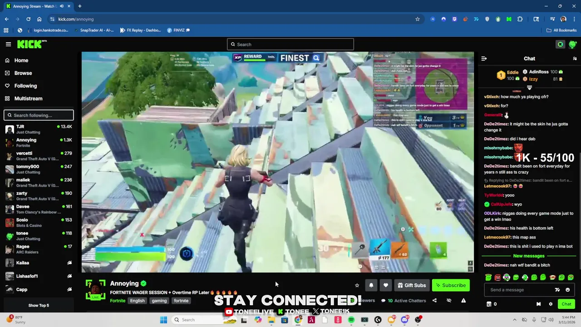The height and width of the screenshot is (327, 581).
Task: Click the Kick K wallet icon top right
Action: [x=561, y=44]
